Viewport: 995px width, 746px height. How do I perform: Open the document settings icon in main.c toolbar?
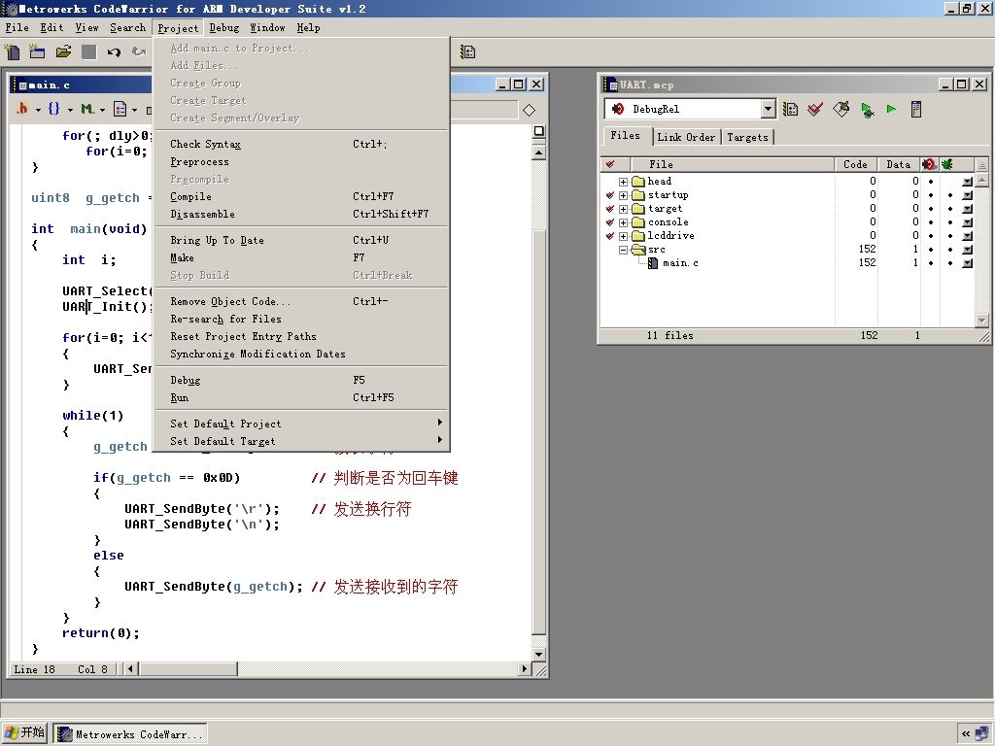tap(120, 109)
